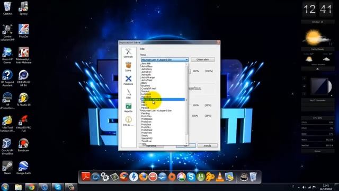Open iTunes from the taskbar
The width and height of the screenshot is (339, 191).
(x=44, y=187)
